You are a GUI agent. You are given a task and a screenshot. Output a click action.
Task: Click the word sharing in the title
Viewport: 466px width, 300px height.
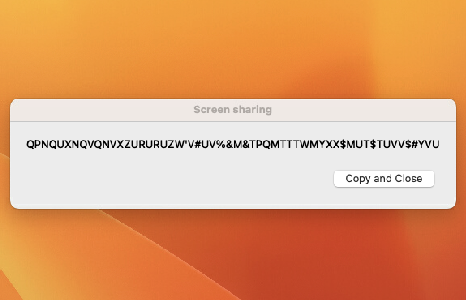point(252,110)
